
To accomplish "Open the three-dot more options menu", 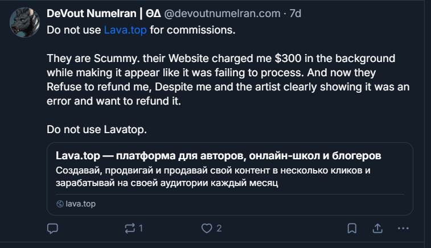I will (x=403, y=229).
